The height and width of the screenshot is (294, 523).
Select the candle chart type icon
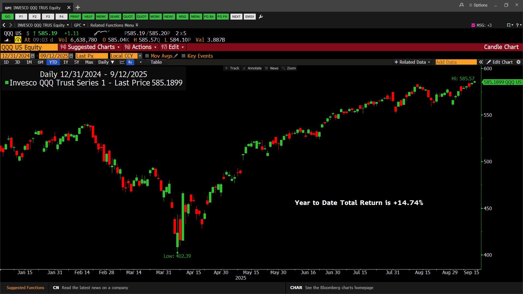point(130,62)
